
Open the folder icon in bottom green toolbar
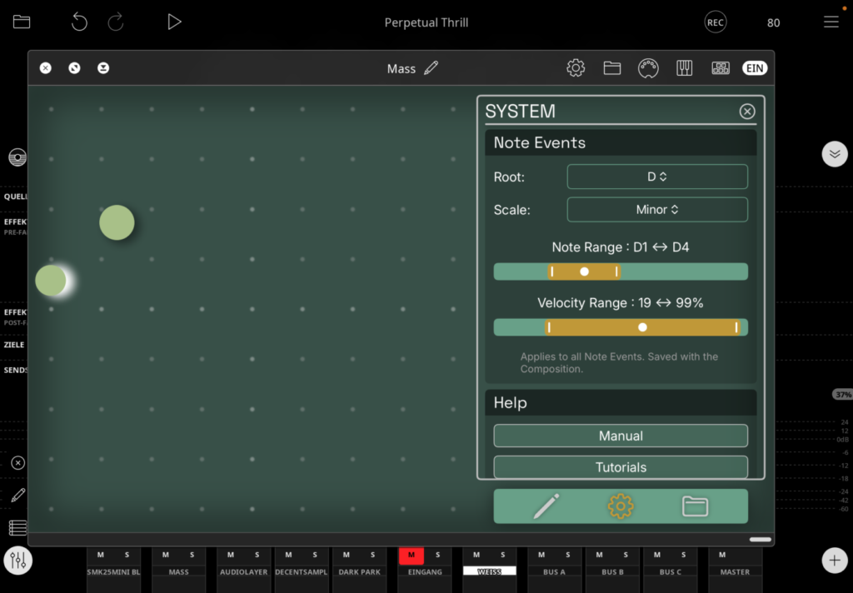click(695, 506)
